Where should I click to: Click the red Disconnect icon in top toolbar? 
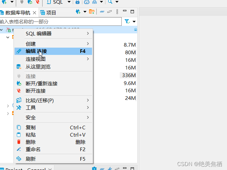[x=38, y=2]
